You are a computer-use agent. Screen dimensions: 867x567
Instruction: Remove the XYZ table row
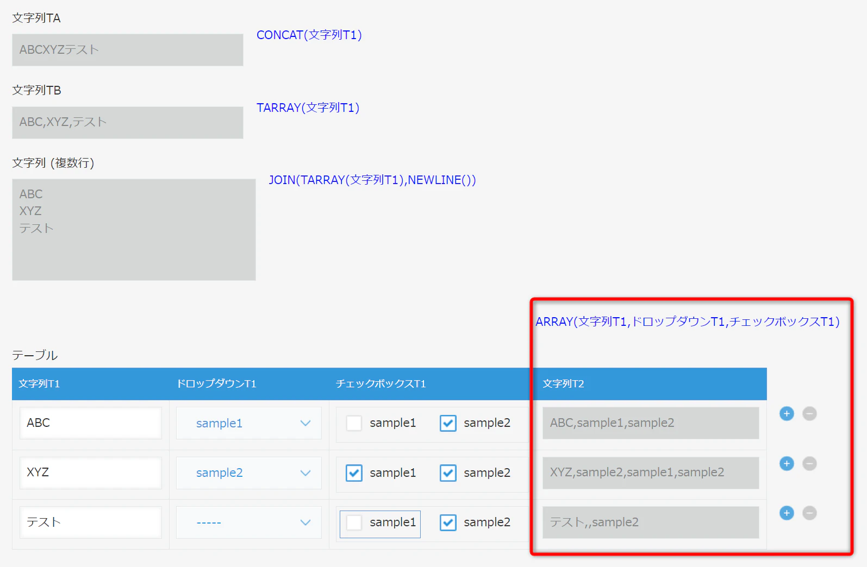click(x=809, y=463)
